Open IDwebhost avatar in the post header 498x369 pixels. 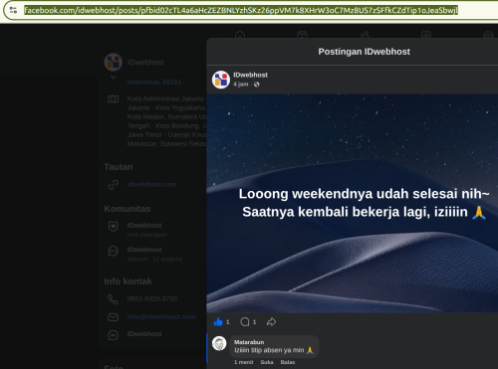[x=221, y=80]
